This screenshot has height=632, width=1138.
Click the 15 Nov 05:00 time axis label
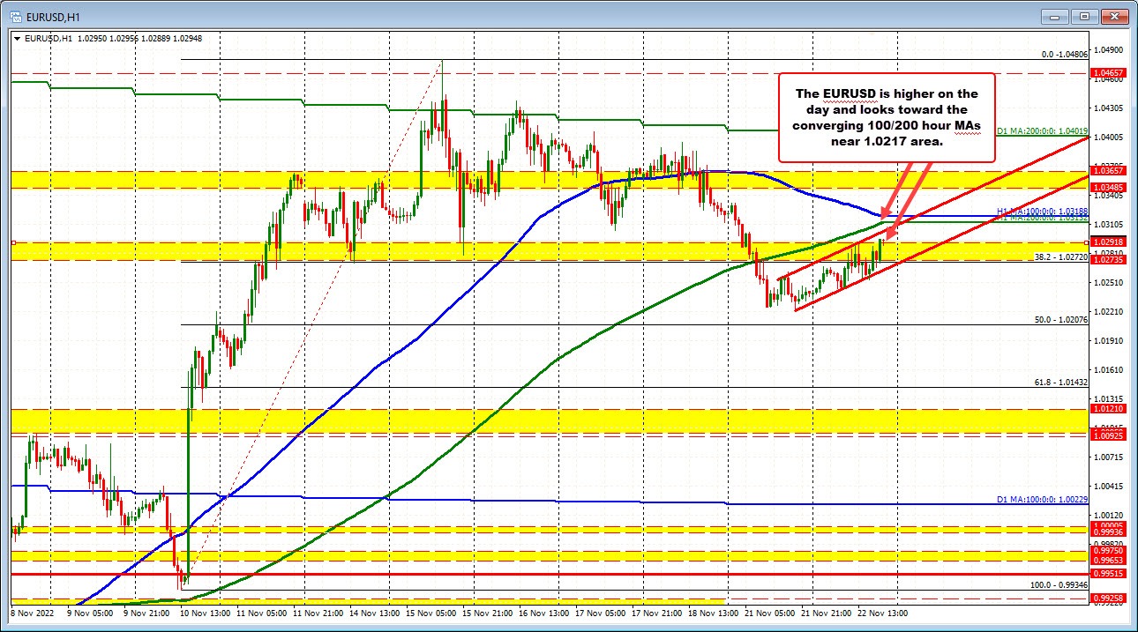[x=433, y=612]
